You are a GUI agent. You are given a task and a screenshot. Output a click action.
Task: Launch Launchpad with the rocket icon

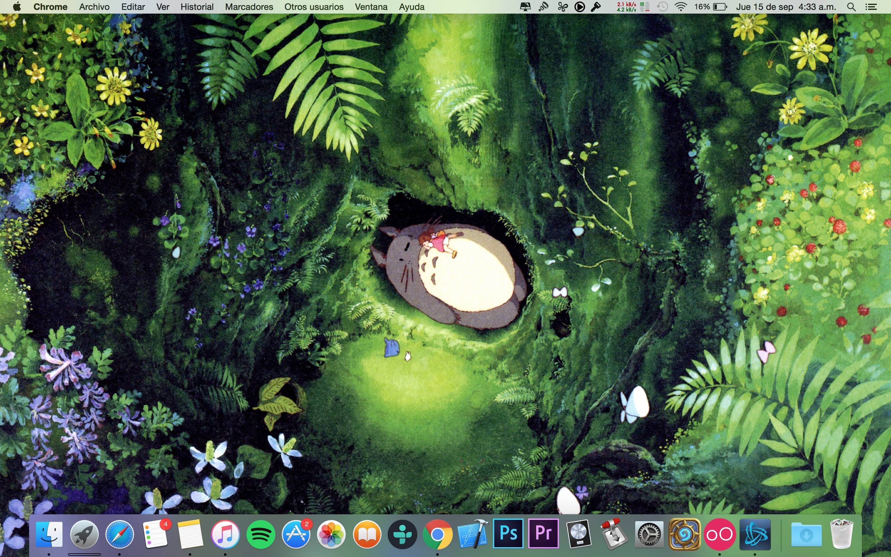84,534
